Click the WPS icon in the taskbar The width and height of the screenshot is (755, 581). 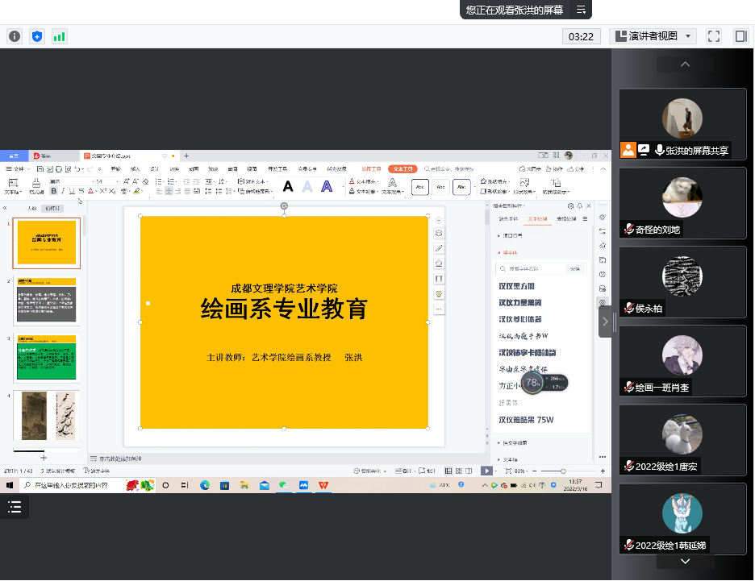323,485
